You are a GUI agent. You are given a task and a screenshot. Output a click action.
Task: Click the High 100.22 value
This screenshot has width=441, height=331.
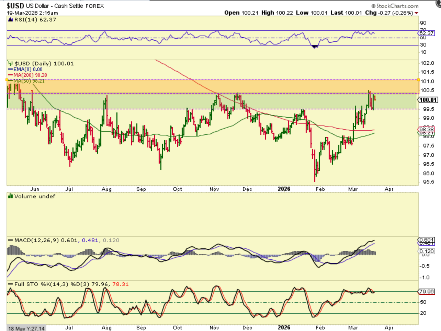pos(277,13)
